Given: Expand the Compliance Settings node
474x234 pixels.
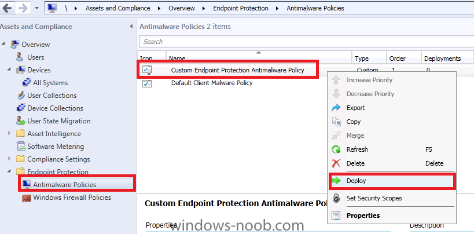Looking at the screenshot, I should [9, 158].
